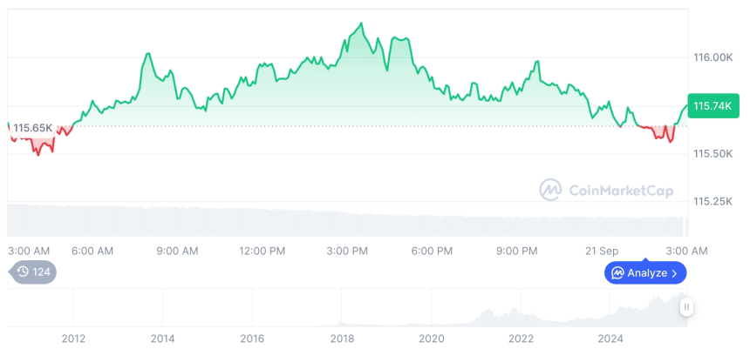Click the 6:00 AM time axis label
The image size is (750, 349).
92,251
